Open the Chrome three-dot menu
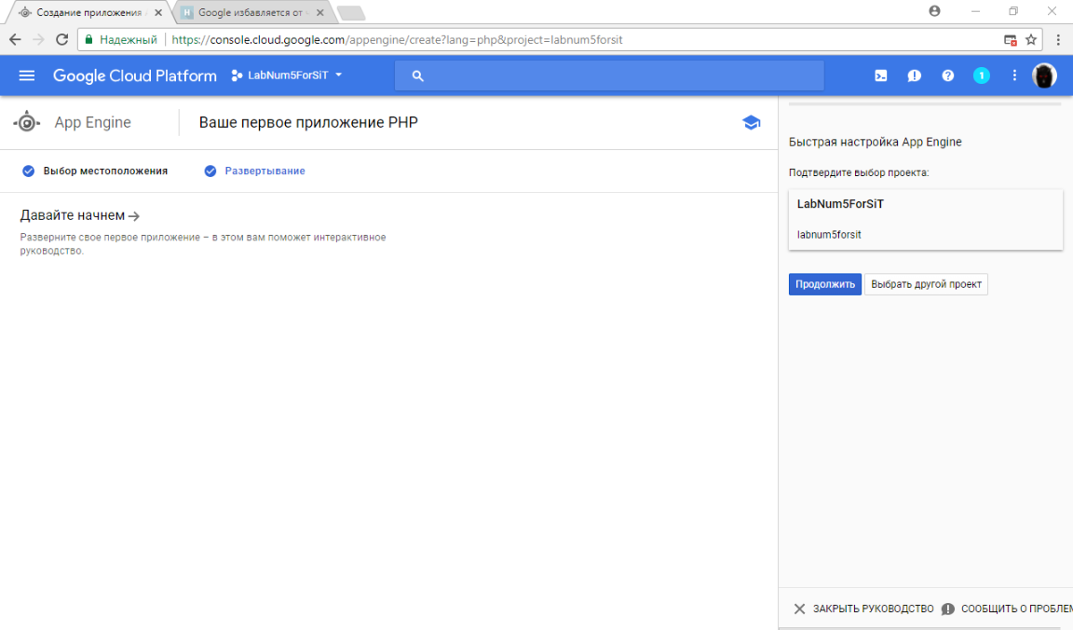 pyautogui.click(x=1058, y=40)
